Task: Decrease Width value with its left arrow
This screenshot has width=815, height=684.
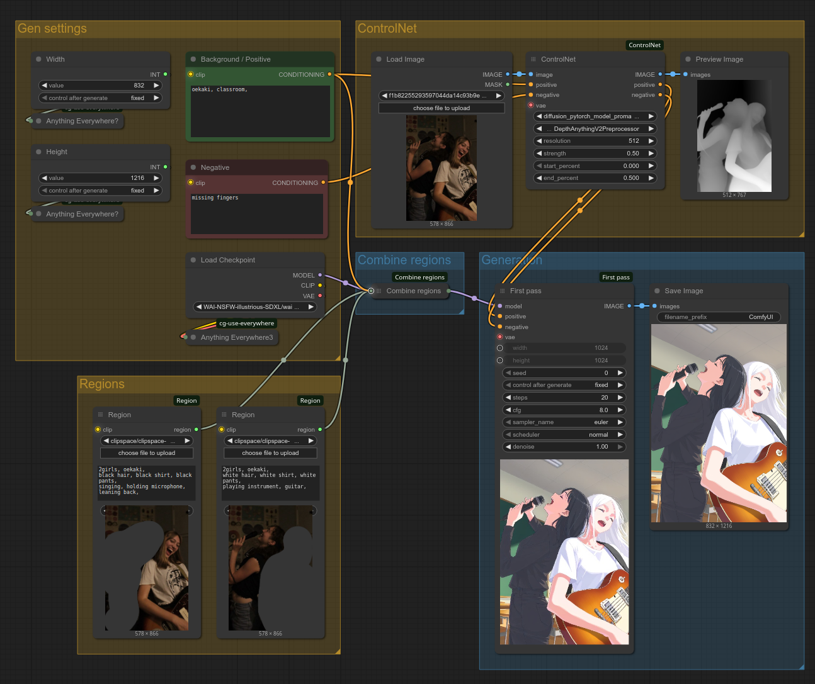Action: click(45, 86)
